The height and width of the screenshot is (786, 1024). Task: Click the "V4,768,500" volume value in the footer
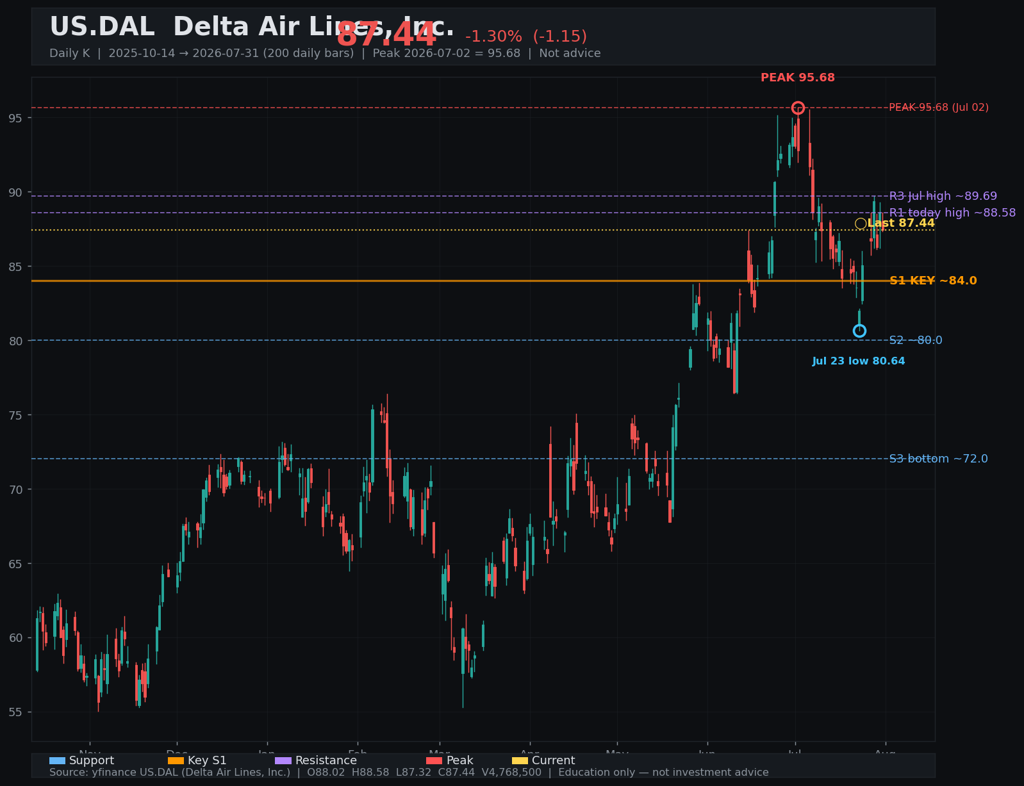(512, 773)
